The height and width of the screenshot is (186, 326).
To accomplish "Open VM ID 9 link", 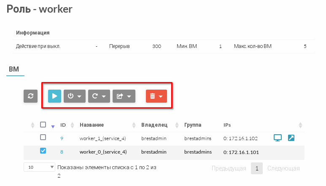I will tap(62, 138).
